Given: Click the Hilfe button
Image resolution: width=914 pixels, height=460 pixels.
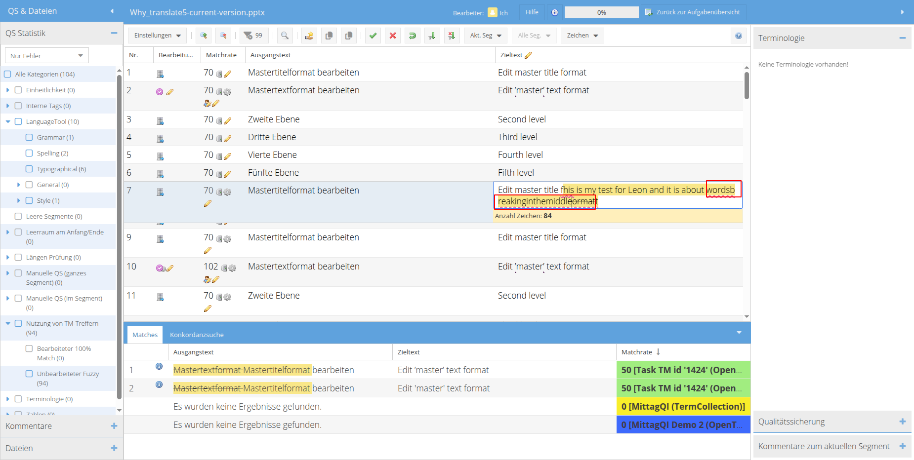Looking at the screenshot, I should (x=532, y=12).
